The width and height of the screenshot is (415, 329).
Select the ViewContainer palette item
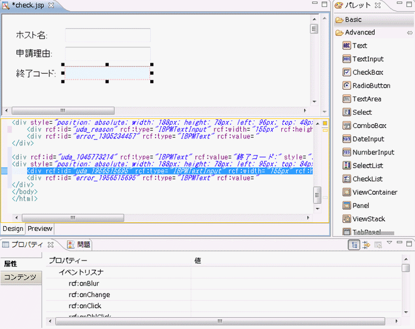click(374, 192)
